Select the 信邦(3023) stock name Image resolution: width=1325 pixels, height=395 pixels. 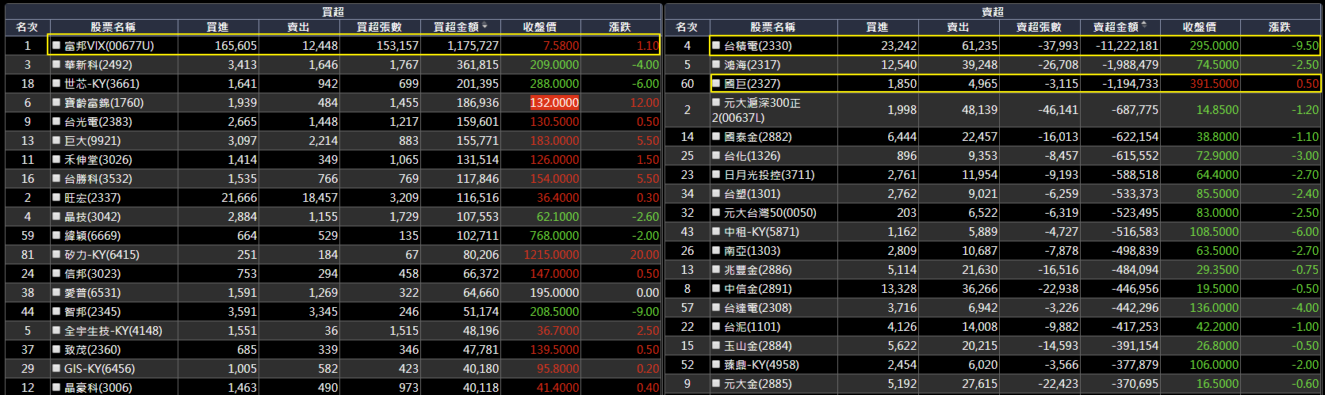coord(93,273)
